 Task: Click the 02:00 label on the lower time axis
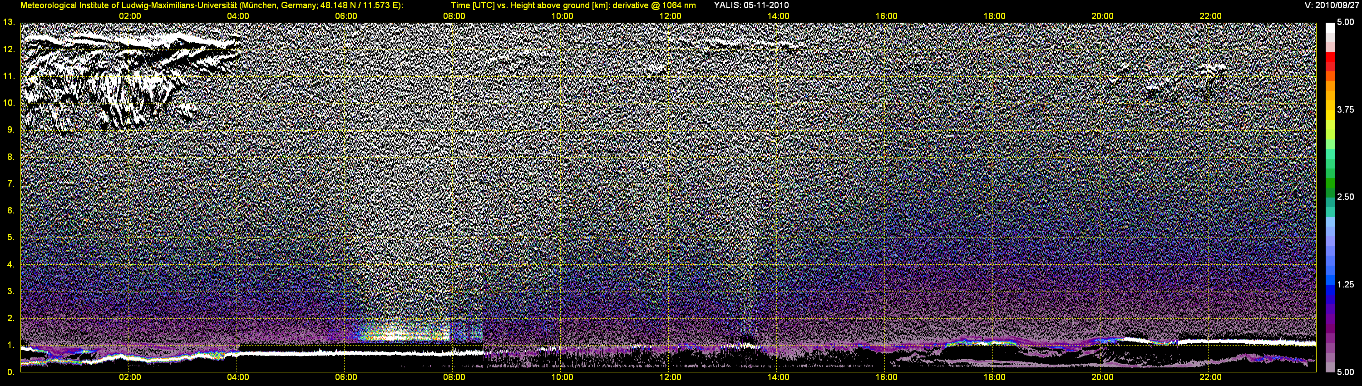(129, 377)
